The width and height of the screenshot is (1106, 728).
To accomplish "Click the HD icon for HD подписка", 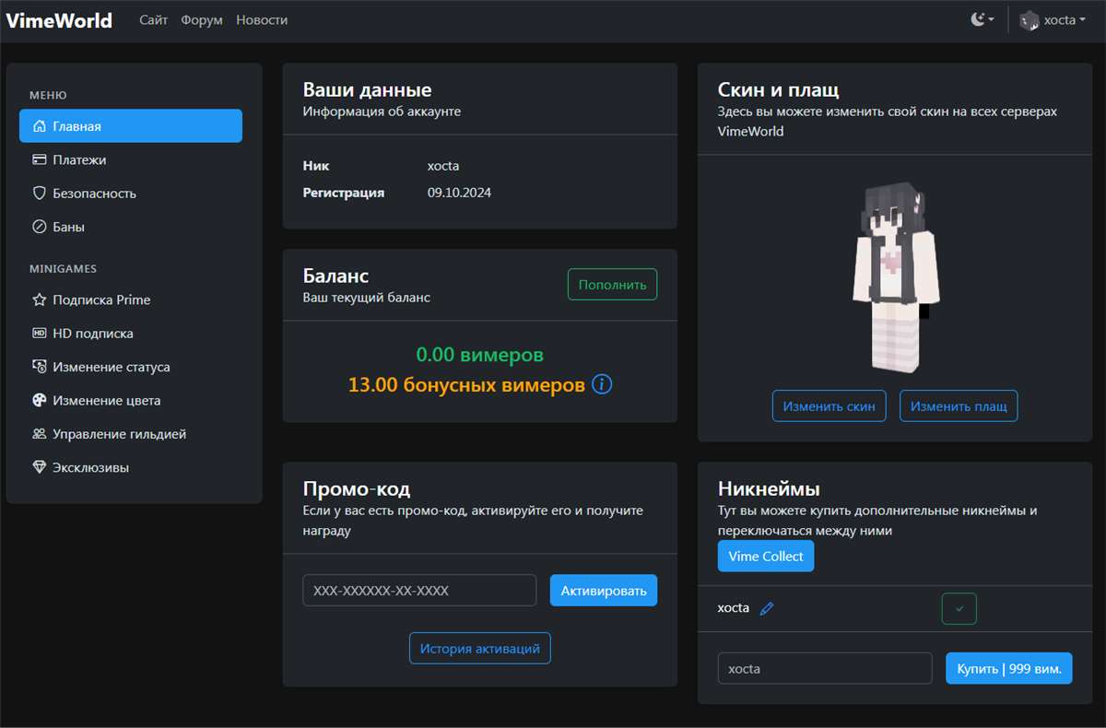I will tap(39, 334).
